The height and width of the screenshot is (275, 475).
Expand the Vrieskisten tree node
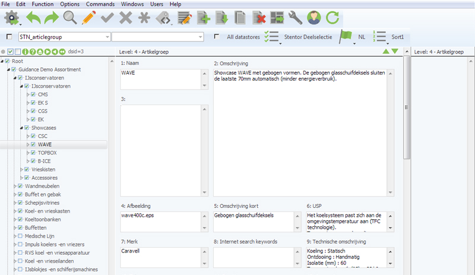tap(21, 169)
